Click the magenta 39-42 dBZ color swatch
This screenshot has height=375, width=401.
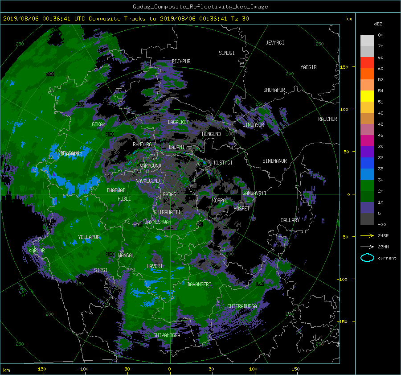367,140
